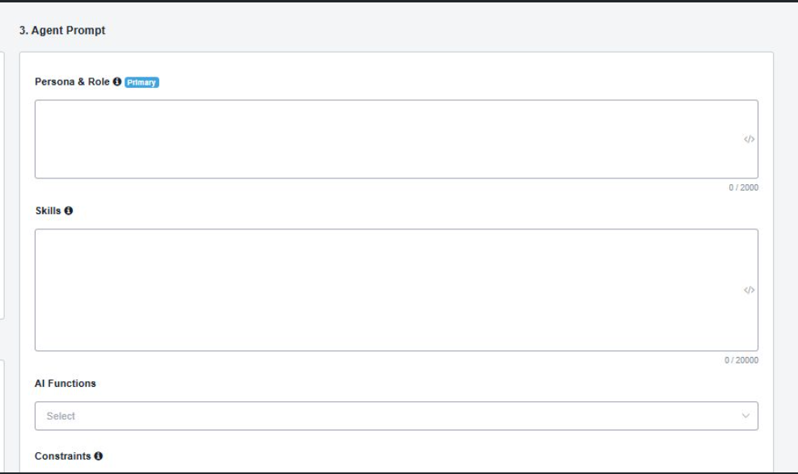
Task: Click the 3. Agent Prompt heading
Action: (62, 30)
